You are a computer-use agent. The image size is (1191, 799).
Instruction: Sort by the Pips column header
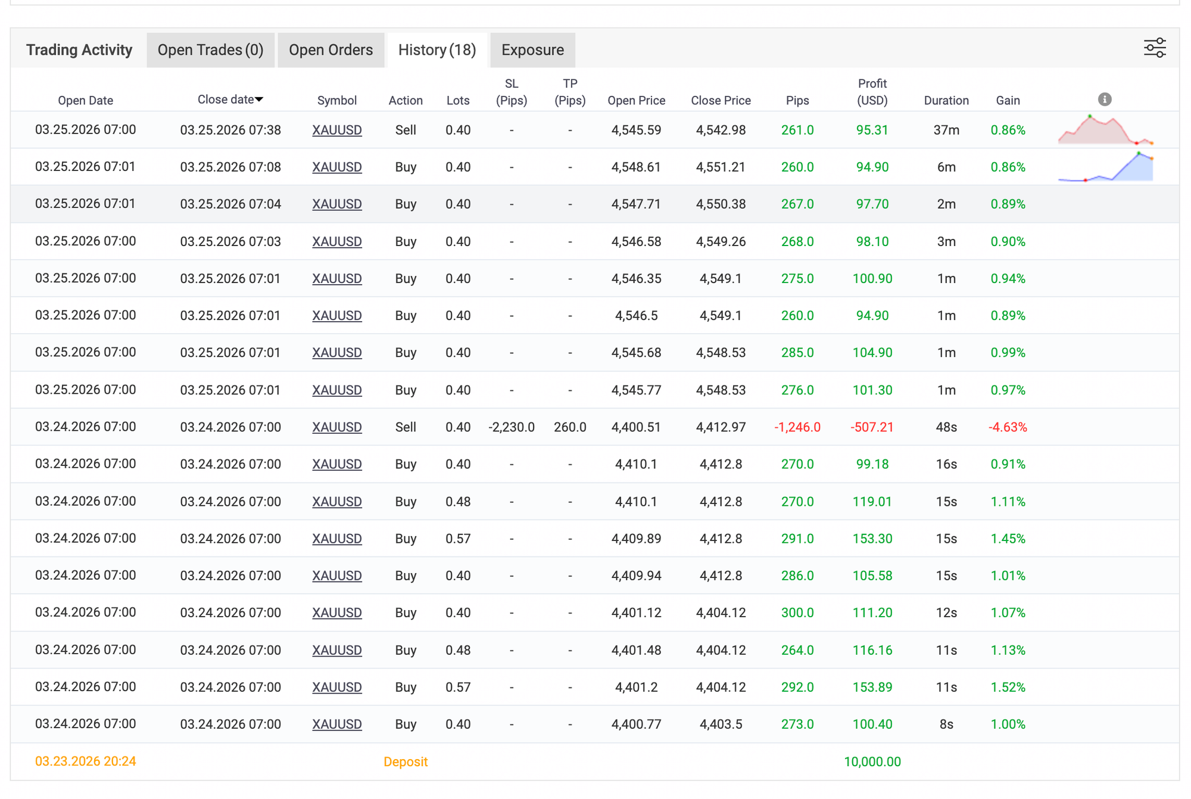[797, 100]
